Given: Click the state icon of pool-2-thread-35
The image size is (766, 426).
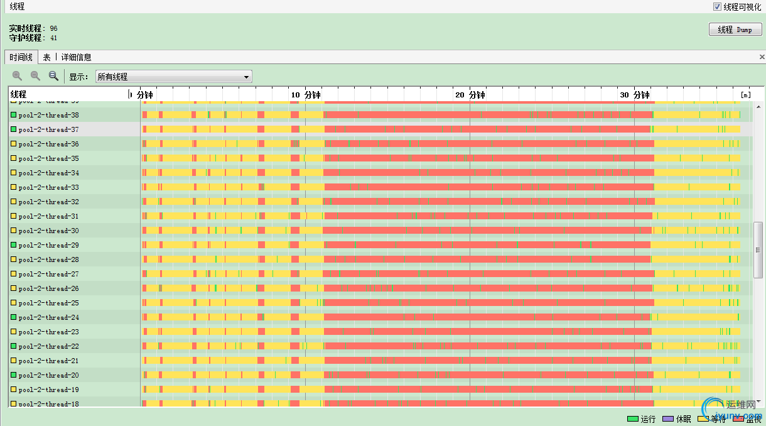Looking at the screenshot, I should click(14, 158).
